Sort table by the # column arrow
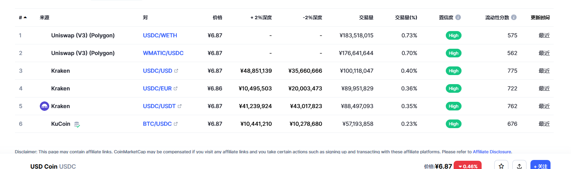571x169 pixels. point(25,17)
